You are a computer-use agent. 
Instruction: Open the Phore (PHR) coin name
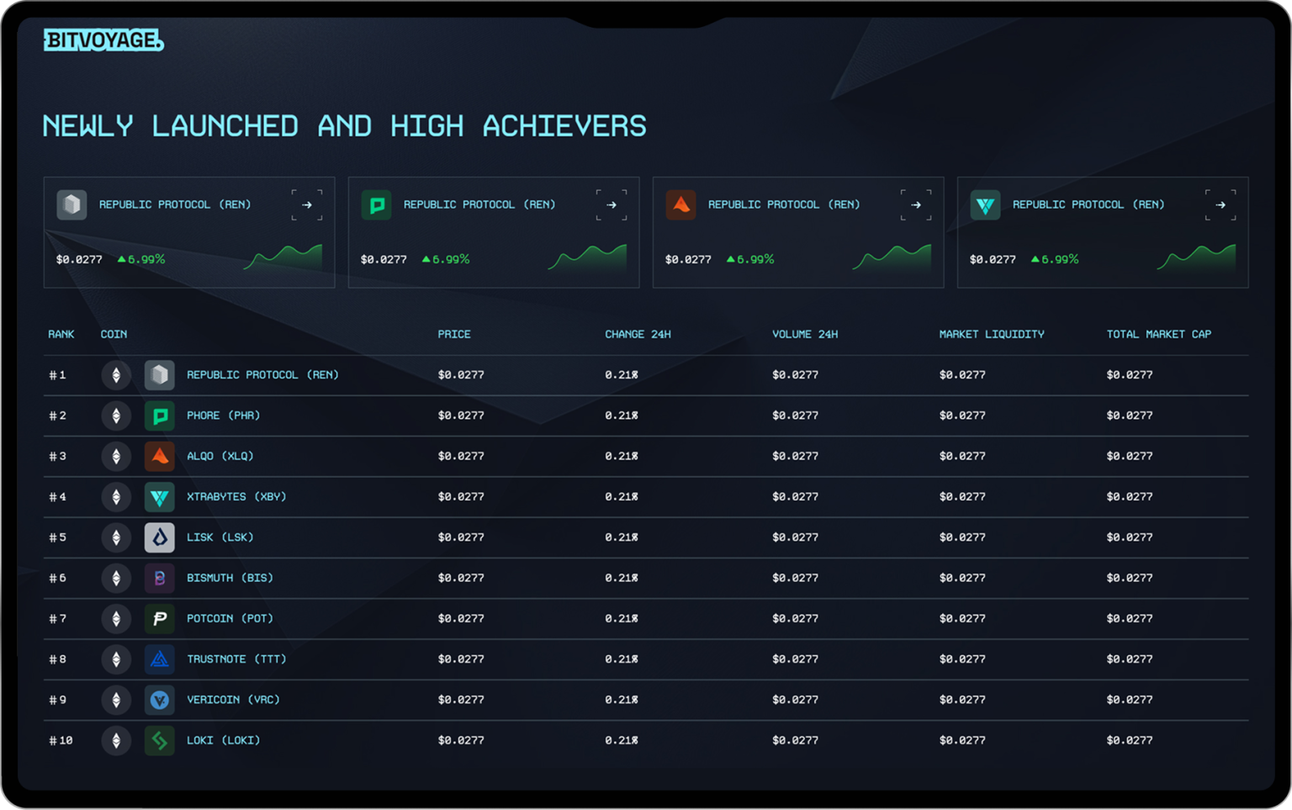[x=224, y=416]
